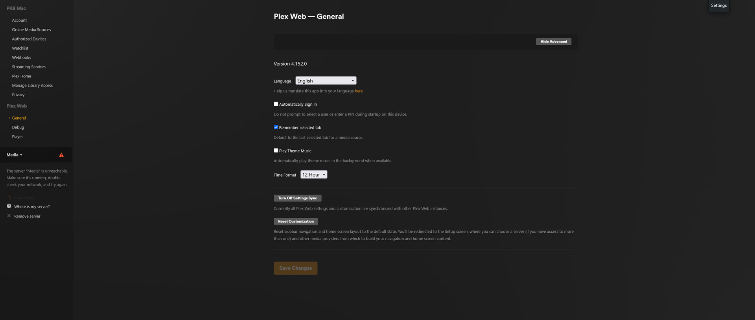Open the Watchlist settings
755x320 pixels.
coord(20,48)
